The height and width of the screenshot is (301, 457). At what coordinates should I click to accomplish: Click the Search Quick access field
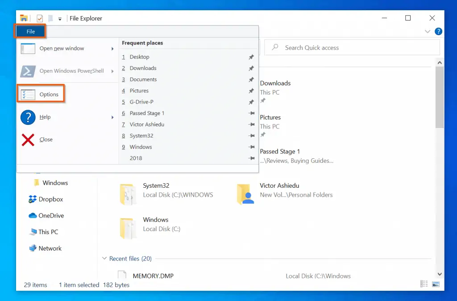tap(352, 47)
